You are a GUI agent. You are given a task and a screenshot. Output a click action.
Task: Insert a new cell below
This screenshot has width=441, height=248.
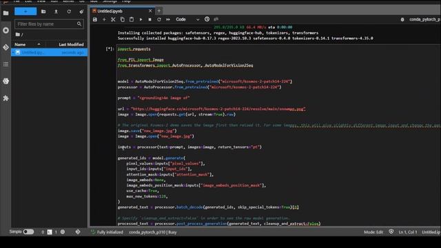104,19
